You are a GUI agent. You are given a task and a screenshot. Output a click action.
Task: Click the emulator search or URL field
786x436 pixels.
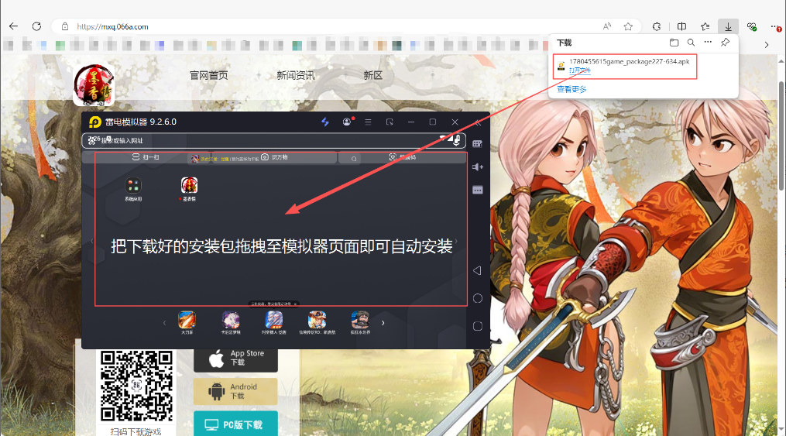click(x=273, y=140)
